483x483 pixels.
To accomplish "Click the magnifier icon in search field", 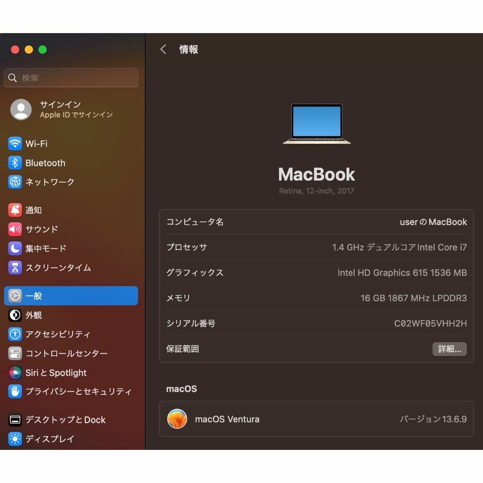I will coord(13,78).
